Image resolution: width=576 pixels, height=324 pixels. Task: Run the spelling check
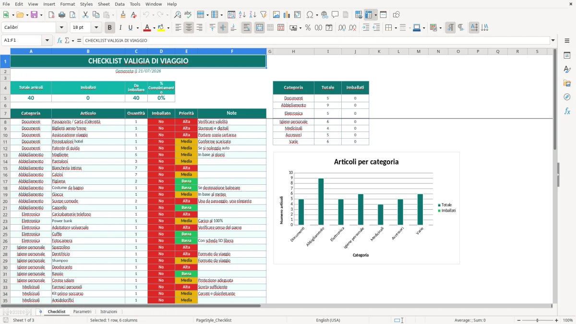(188, 15)
